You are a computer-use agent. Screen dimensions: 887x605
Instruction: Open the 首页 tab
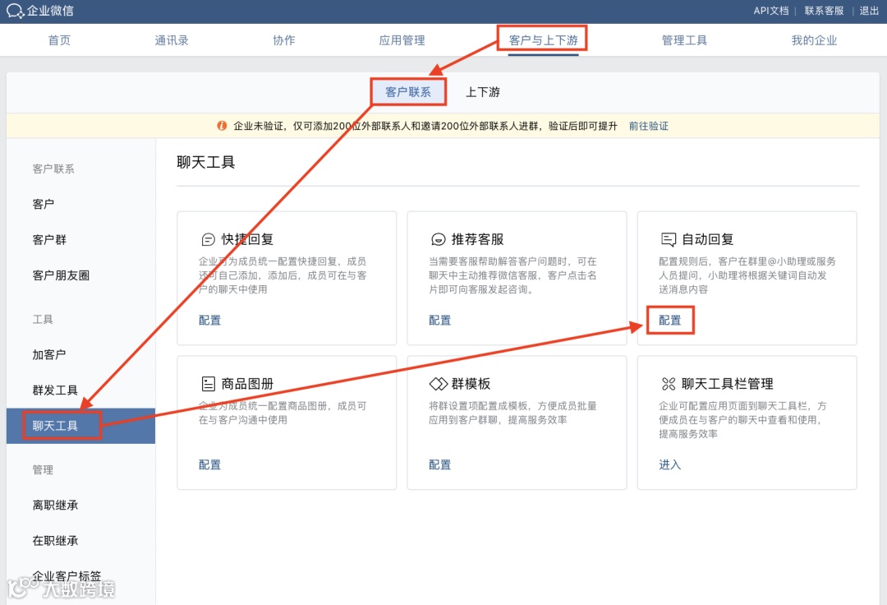59,40
